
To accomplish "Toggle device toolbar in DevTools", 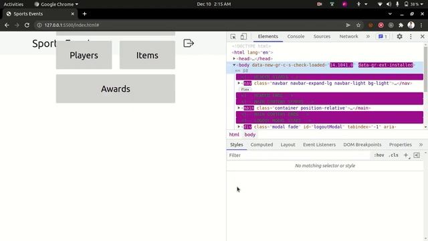I will coord(243,36).
